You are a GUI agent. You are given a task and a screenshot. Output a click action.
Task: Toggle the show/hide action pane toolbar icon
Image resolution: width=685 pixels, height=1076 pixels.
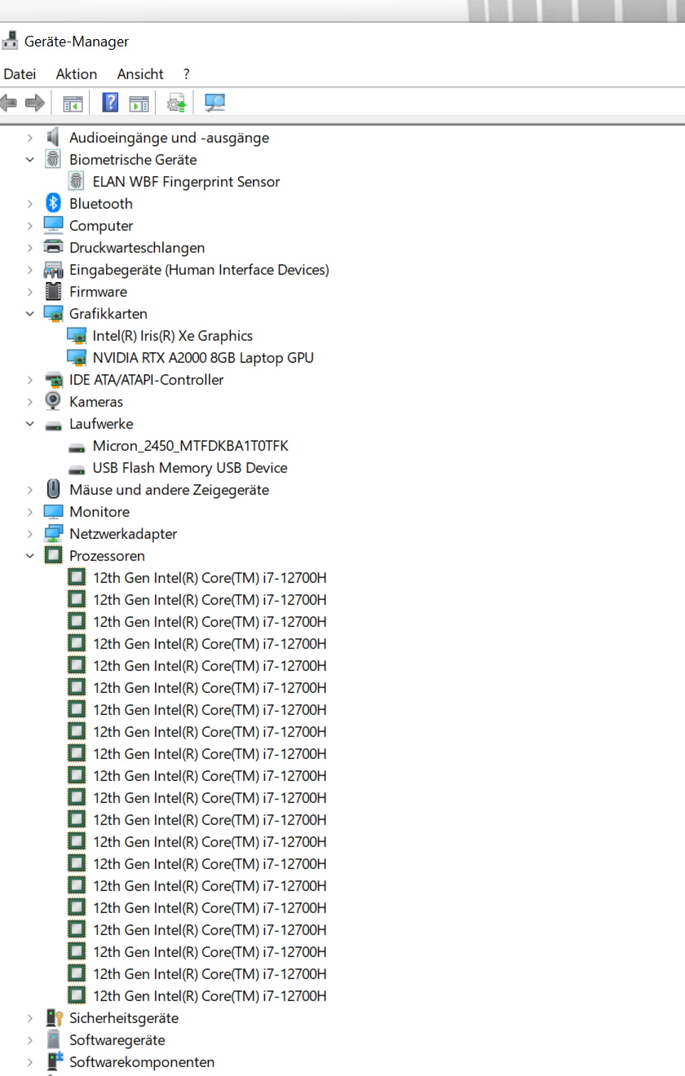coord(139,103)
